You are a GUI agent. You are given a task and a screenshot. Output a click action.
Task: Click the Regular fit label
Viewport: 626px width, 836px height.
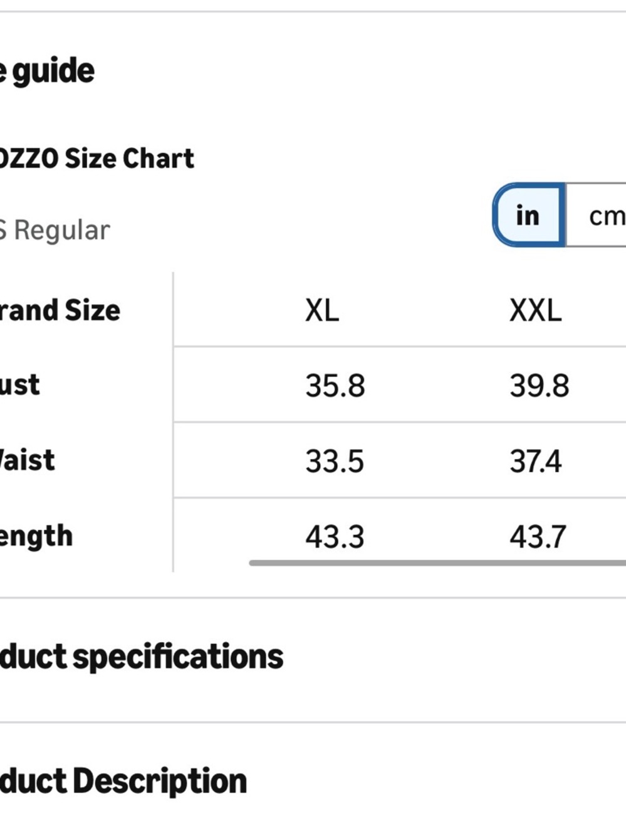55,230
